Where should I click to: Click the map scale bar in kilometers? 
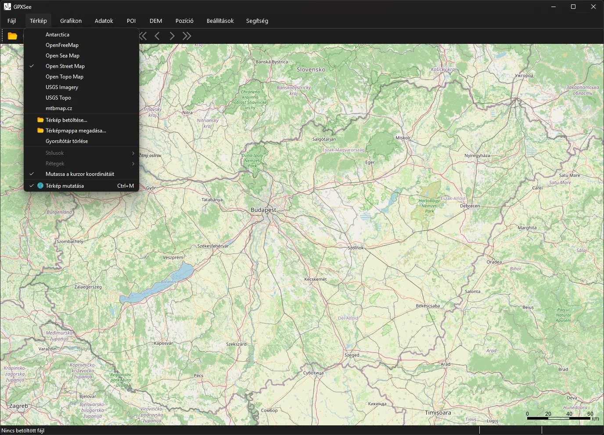[x=562, y=416]
